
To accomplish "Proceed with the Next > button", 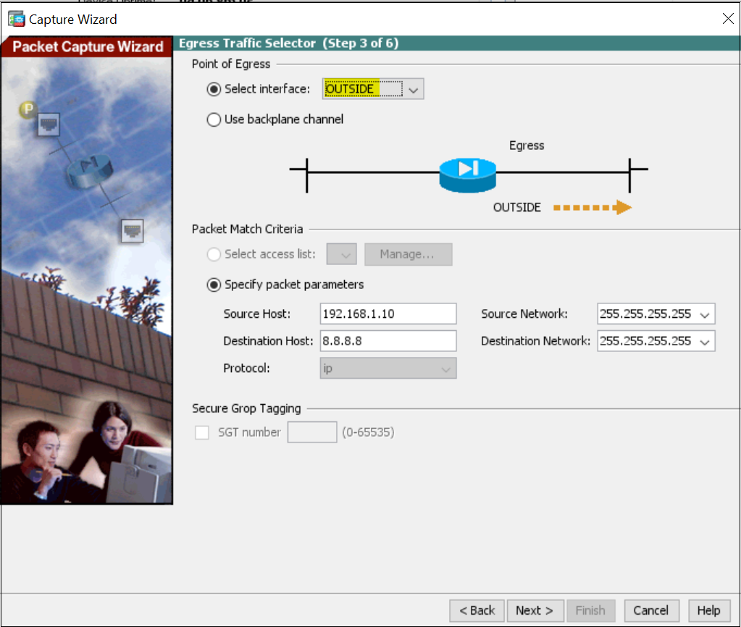I will click(x=535, y=610).
